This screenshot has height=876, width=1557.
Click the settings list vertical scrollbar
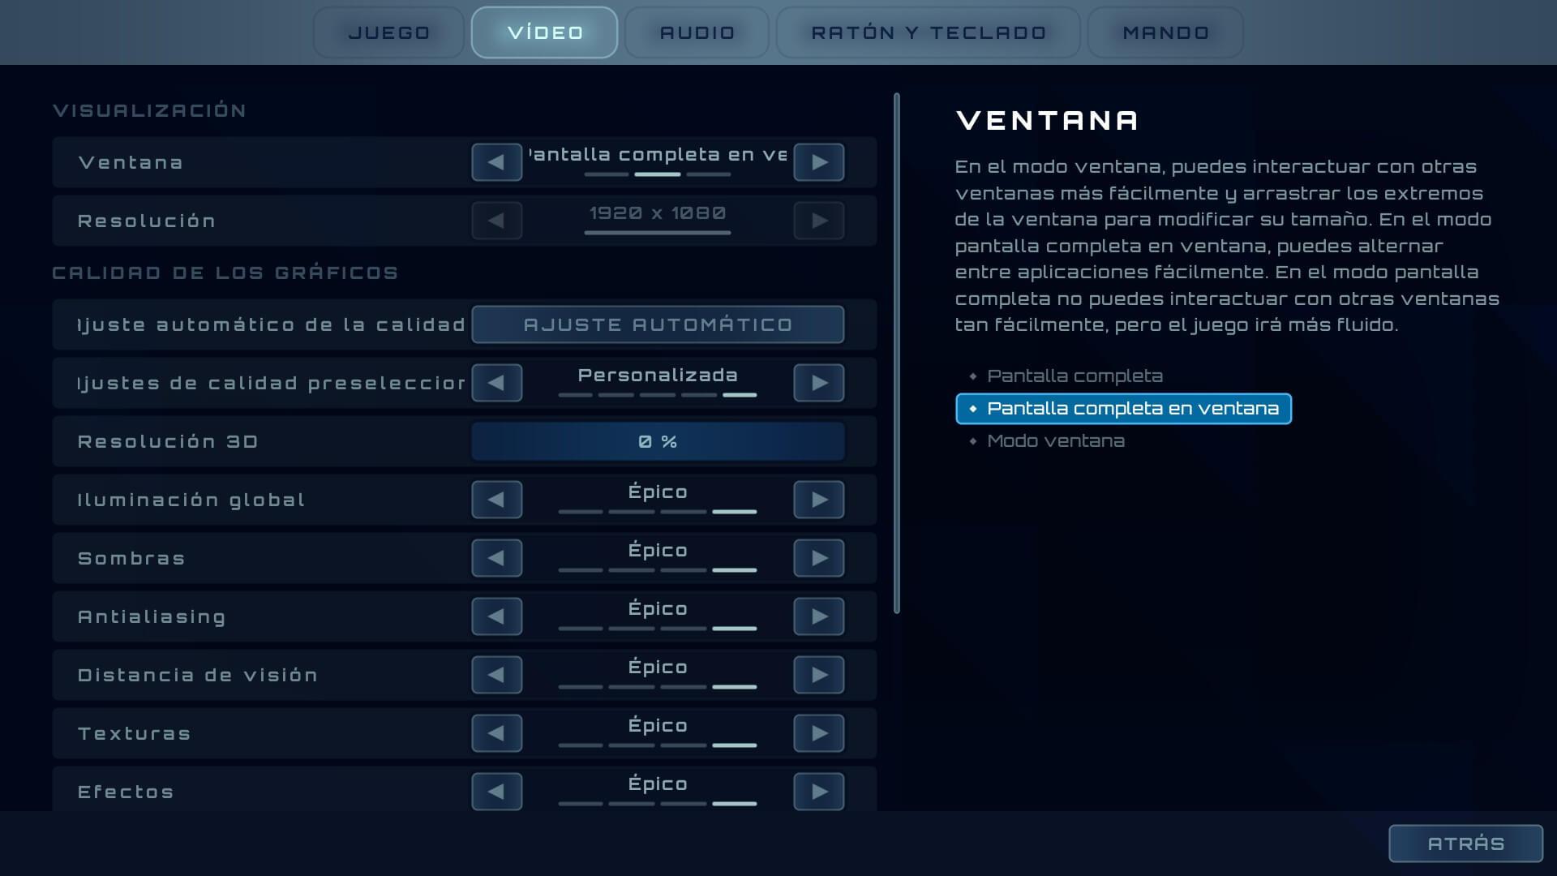tap(897, 354)
